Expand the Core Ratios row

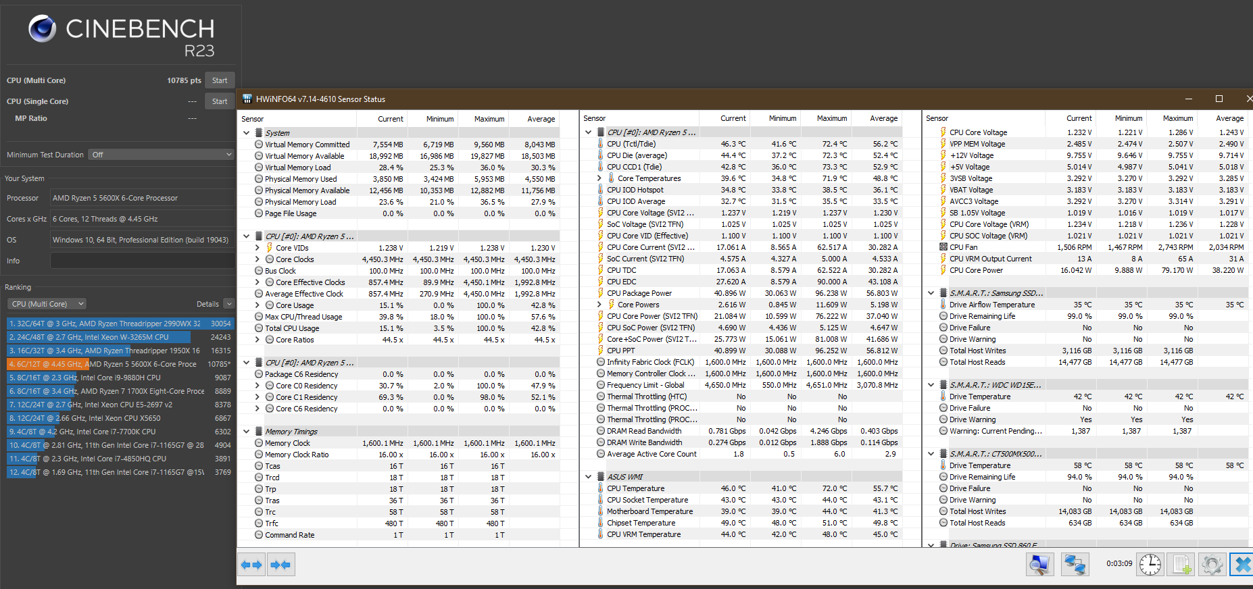click(257, 340)
